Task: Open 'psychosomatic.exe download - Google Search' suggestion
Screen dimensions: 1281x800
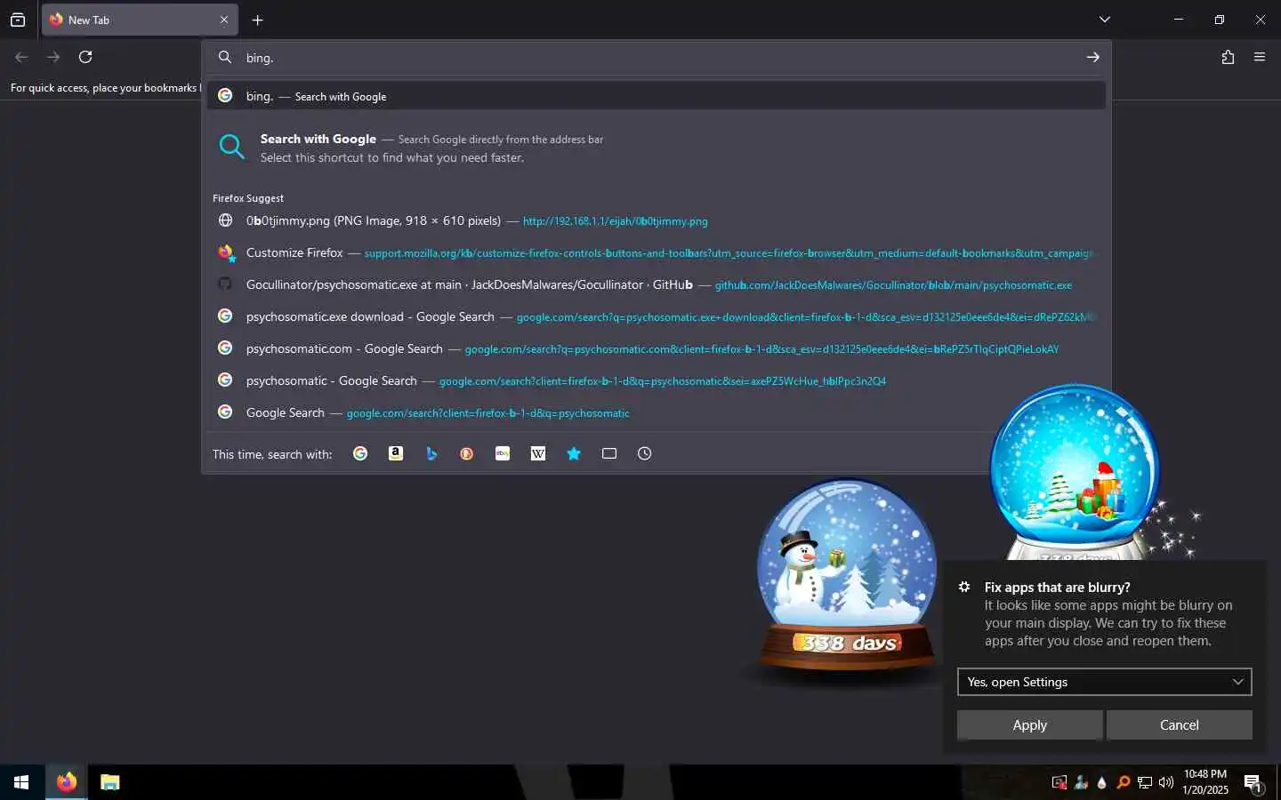Action: 657,316
